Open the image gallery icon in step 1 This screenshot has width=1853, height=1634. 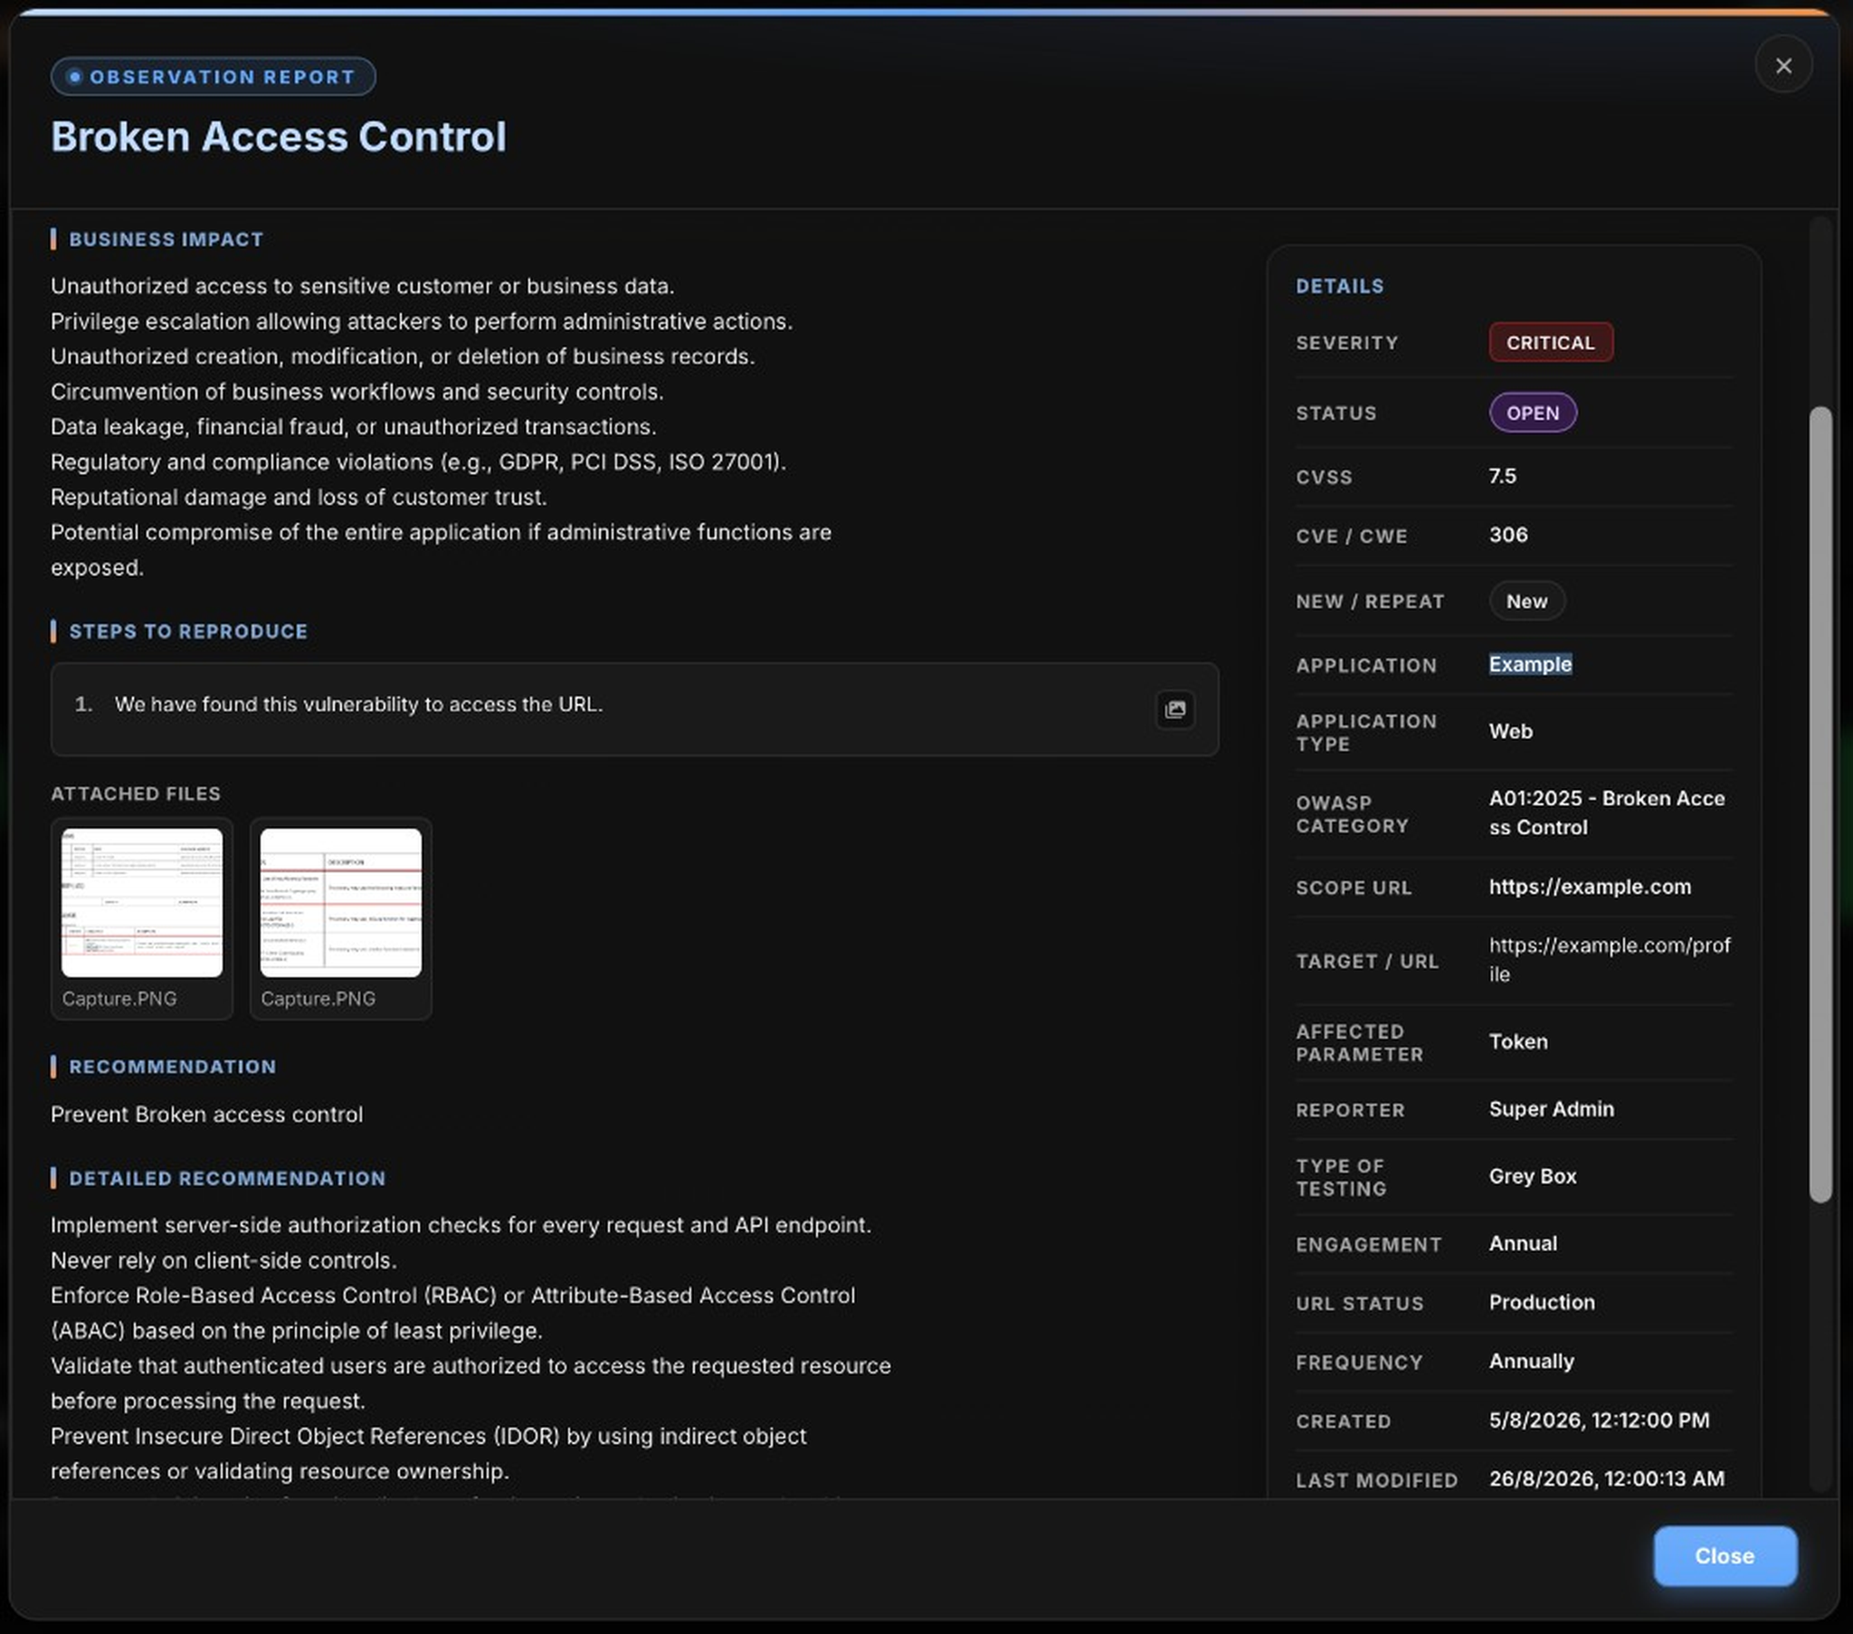coord(1175,709)
